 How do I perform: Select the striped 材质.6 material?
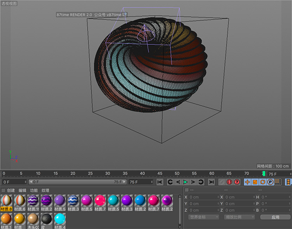pyautogui.click(x=20, y=203)
